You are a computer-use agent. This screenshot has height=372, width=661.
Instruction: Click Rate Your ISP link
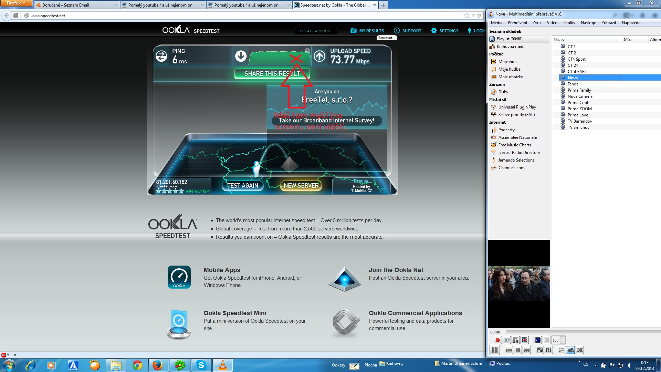click(x=197, y=191)
